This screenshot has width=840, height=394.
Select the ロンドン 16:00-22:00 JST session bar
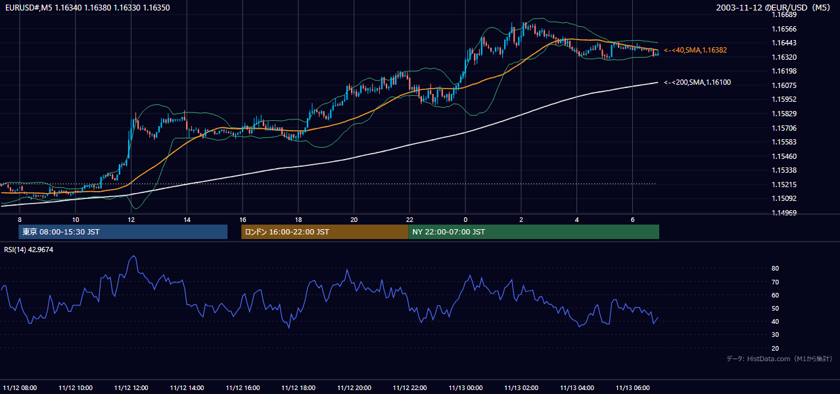tap(325, 232)
